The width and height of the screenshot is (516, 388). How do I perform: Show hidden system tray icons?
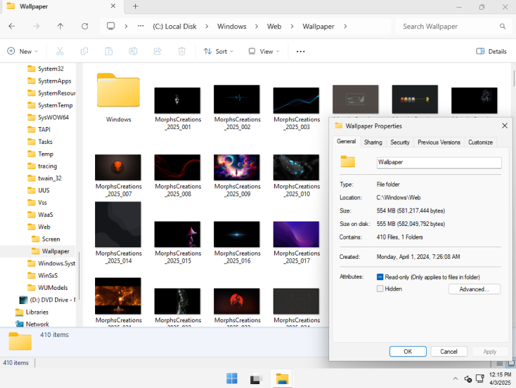click(455, 378)
